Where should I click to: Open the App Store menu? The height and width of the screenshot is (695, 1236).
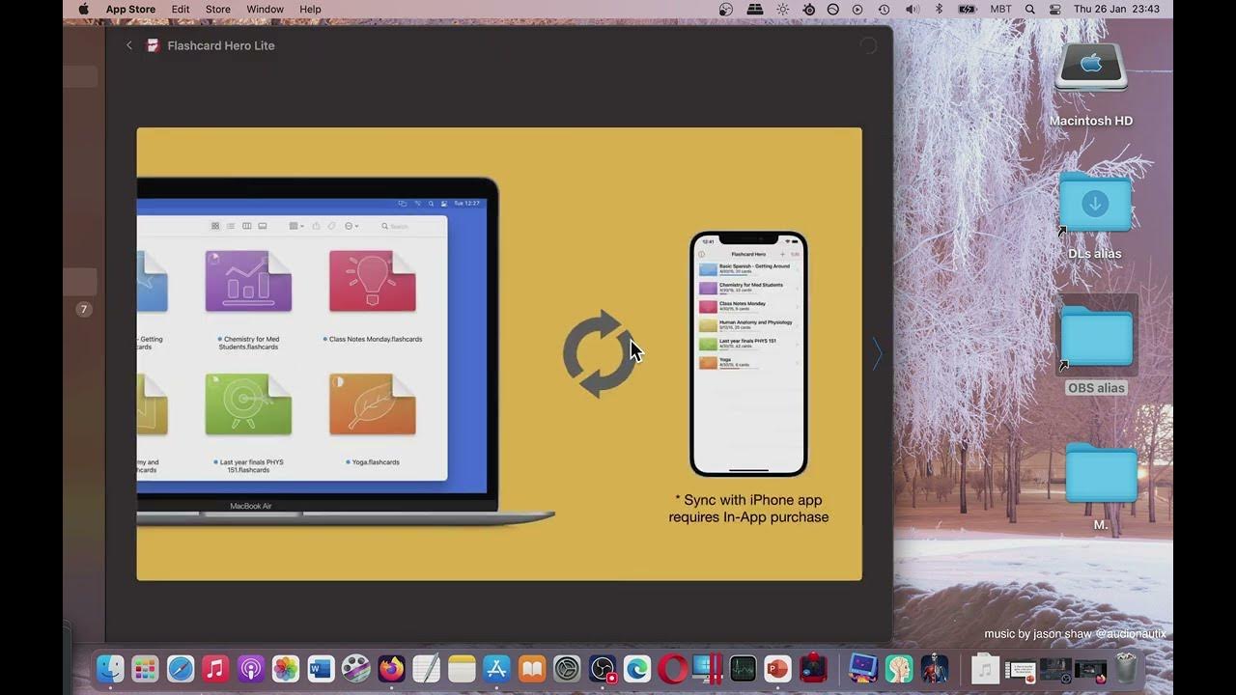130,10
